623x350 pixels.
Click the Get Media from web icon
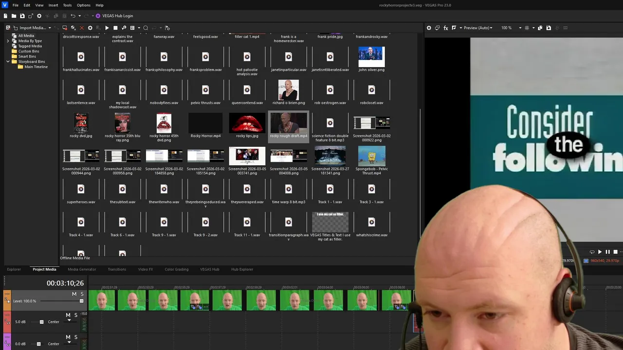click(x=73, y=28)
